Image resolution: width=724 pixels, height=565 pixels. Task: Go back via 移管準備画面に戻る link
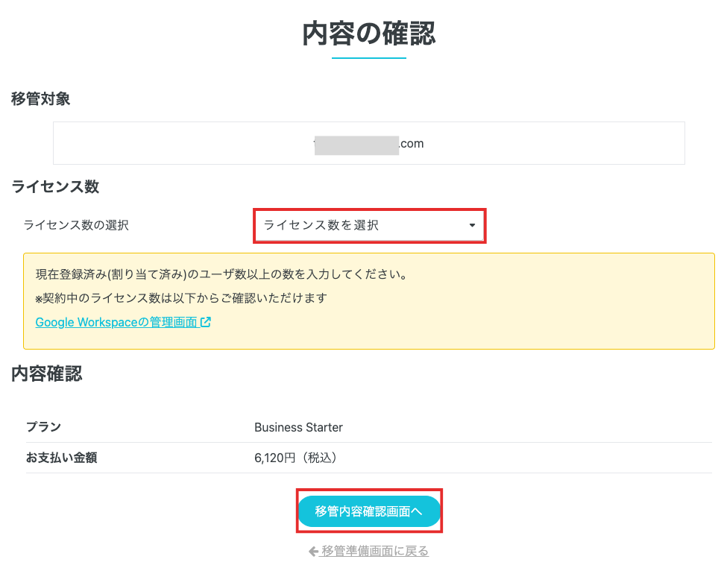[x=375, y=551]
